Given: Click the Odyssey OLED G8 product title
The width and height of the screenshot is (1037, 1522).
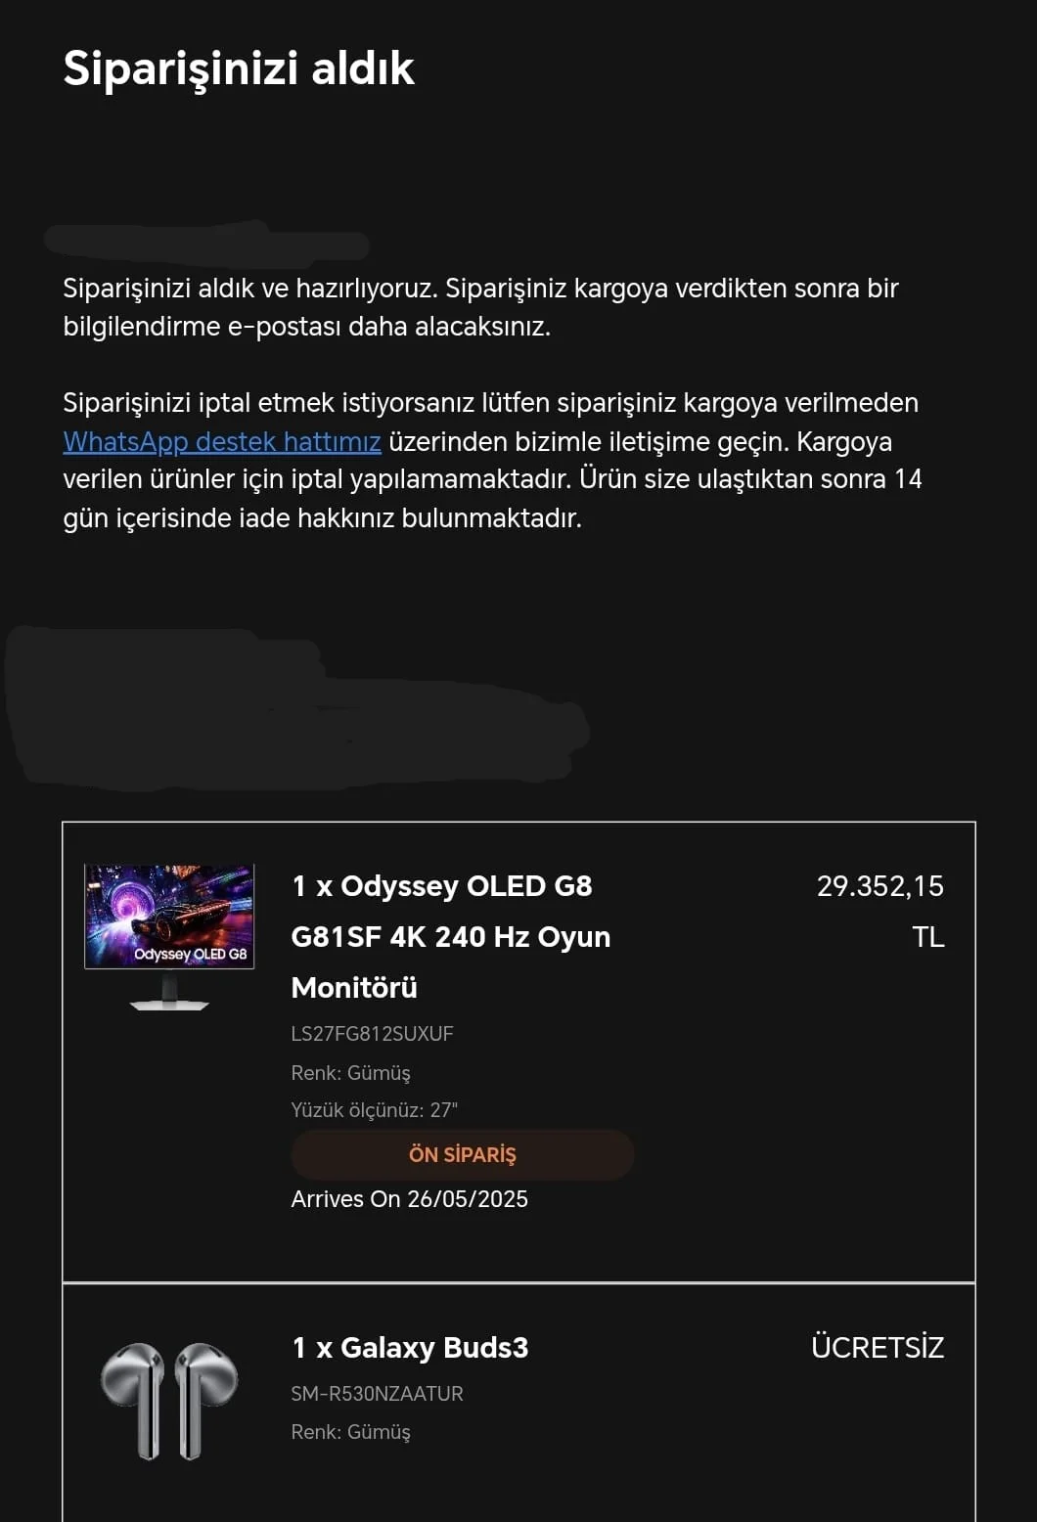Looking at the screenshot, I should [451, 937].
